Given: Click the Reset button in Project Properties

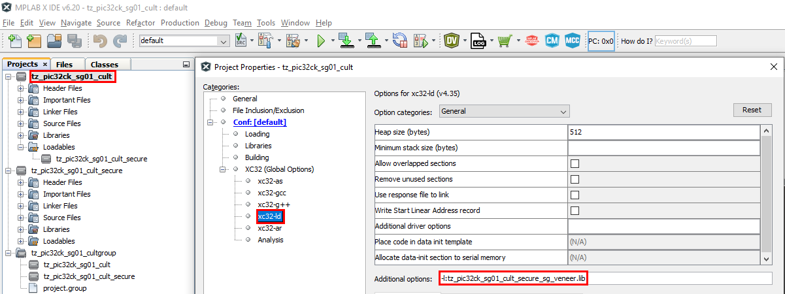Looking at the screenshot, I should click(752, 110).
